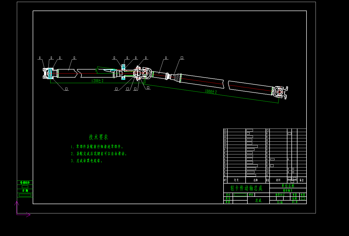Select the 审核 label in the title block
349x236 pixels.
click(228, 202)
